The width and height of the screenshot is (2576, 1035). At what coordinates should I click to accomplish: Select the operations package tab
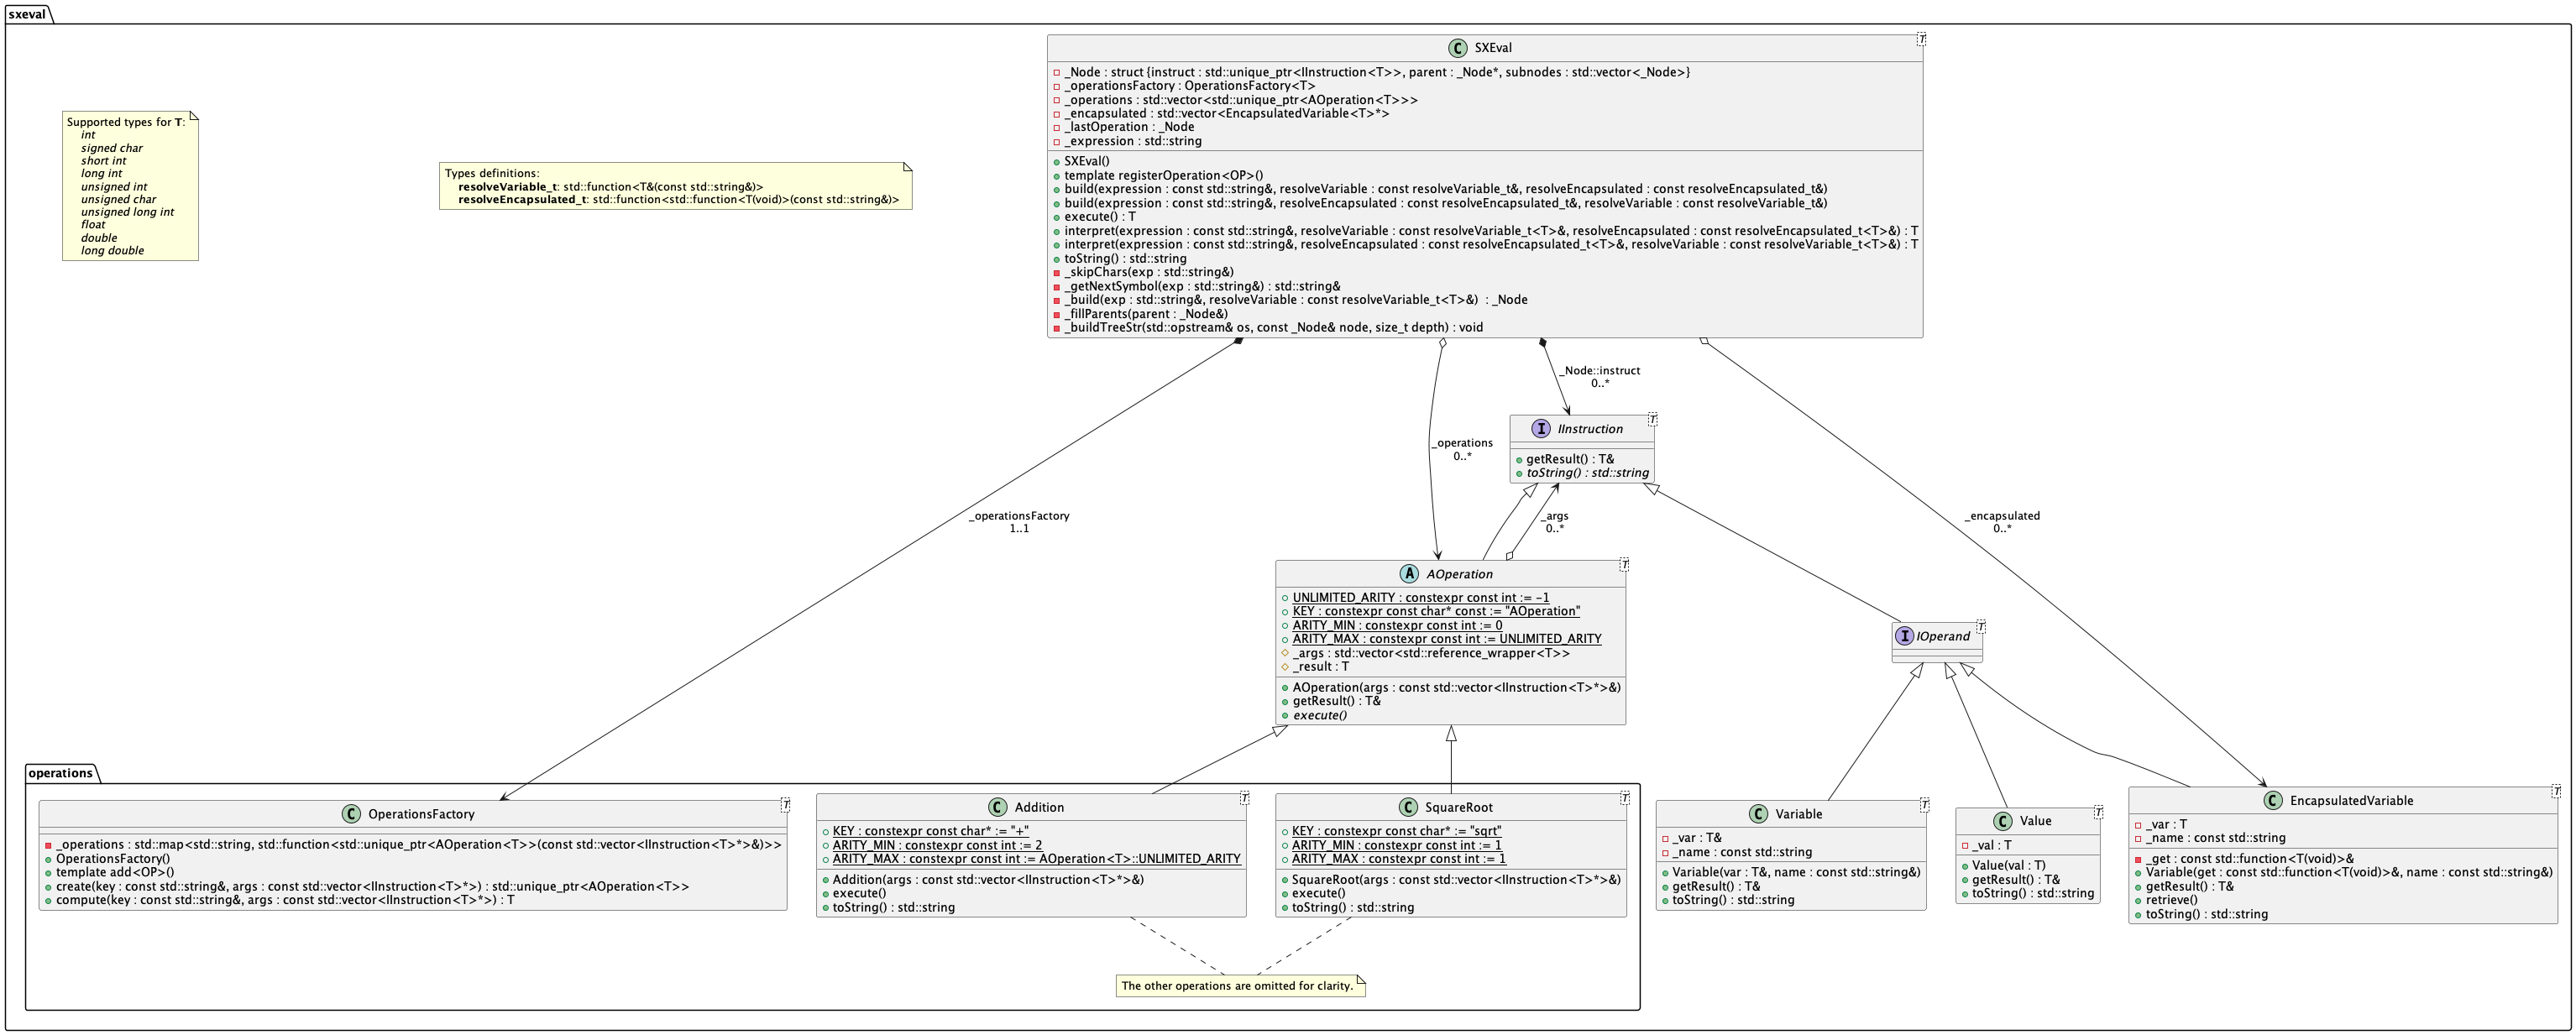tap(60, 773)
